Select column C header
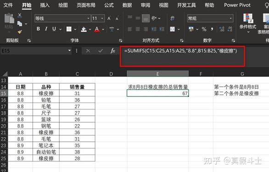This screenshot has height=172, width=269. 77,74
